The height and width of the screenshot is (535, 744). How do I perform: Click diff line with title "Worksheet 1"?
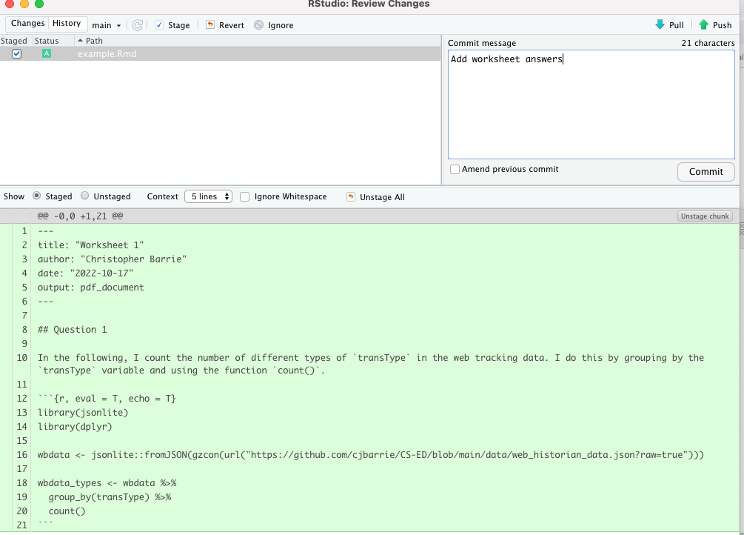[x=90, y=245]
